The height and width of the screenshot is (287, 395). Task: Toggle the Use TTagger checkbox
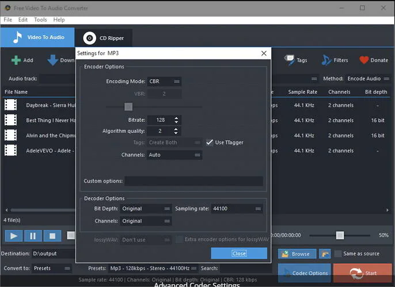click(210, 143)
